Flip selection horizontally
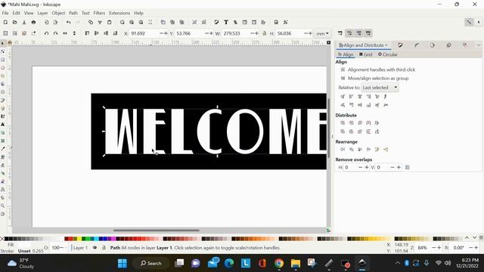This screenshot has height=272, width=484. click(65, 33)
